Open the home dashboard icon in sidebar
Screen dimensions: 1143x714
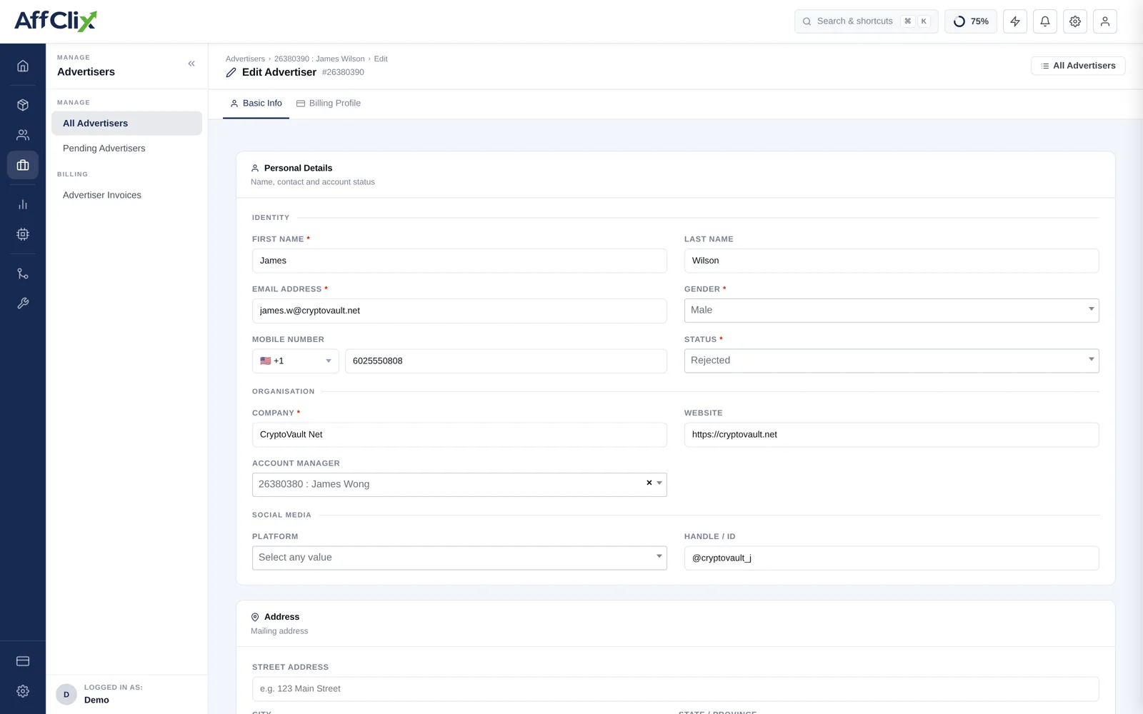pos(23,66)
